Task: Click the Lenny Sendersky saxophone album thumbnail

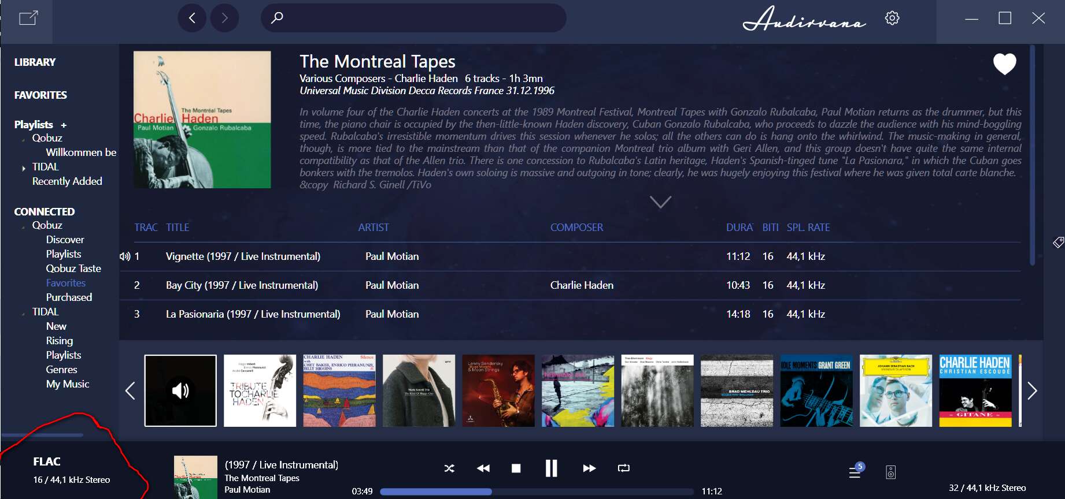Action: (x=498, y=390)
